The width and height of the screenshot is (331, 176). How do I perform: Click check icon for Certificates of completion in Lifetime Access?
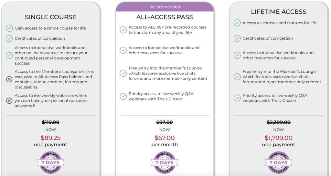pos(237,38)
